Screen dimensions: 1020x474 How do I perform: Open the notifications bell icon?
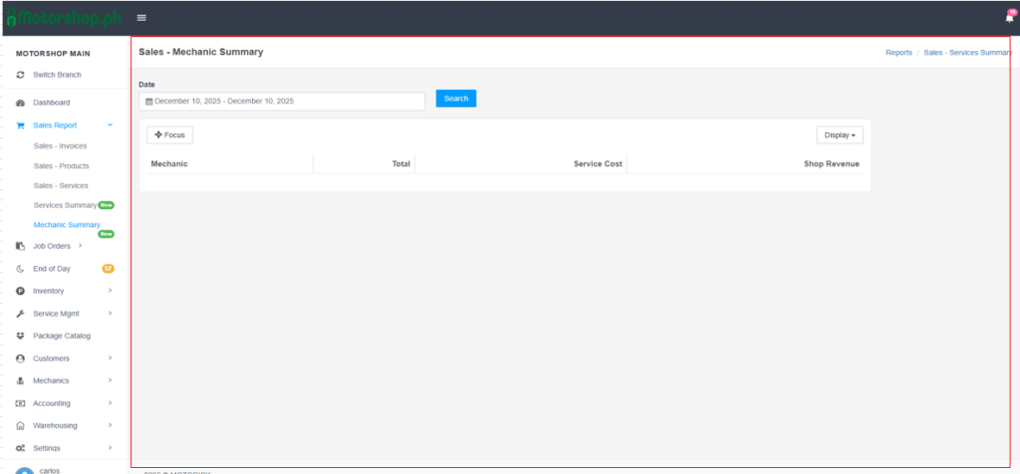[1009, 17]
